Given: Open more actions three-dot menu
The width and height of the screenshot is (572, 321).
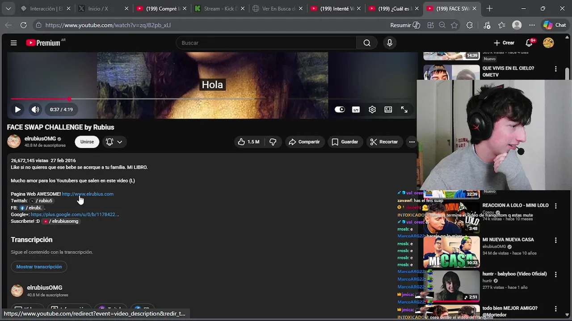Looking at the screenshot, I should 412,142.
